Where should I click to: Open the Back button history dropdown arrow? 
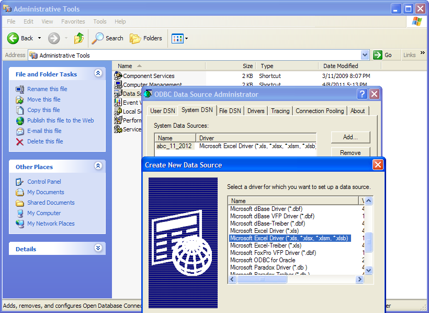(x=39, y=38)
